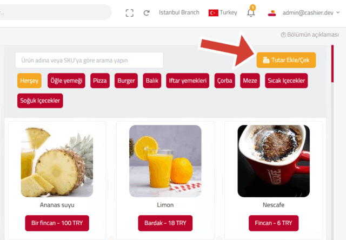346x240 pixels.
Task: Select the Pizza category
Action: (x=99, y=81)
